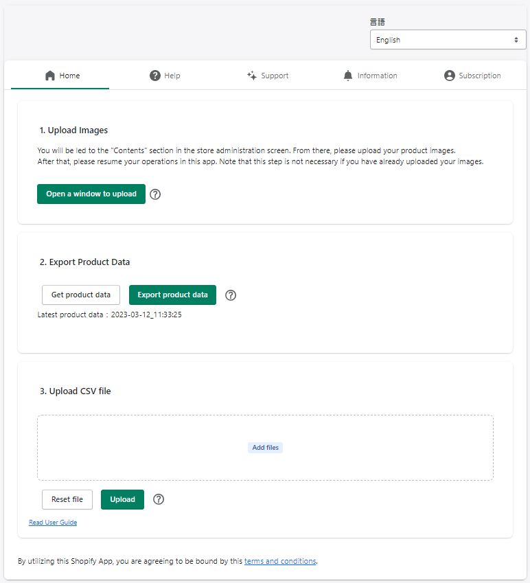Click the help icon beside the Upload button
The width and height of the screenshot is (530, 583).
click(159, 499)
